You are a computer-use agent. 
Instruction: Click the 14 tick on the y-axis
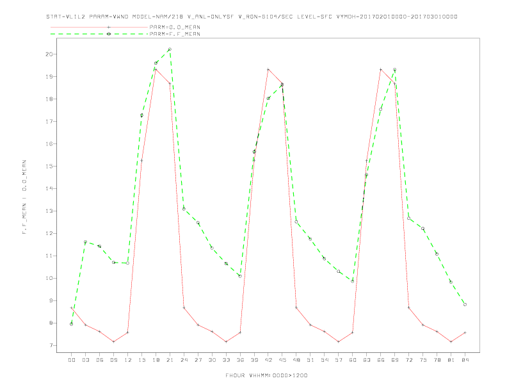point(49,188)
